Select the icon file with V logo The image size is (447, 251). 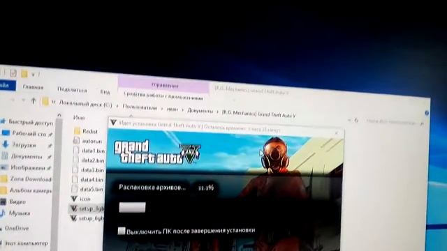point(85,199)
